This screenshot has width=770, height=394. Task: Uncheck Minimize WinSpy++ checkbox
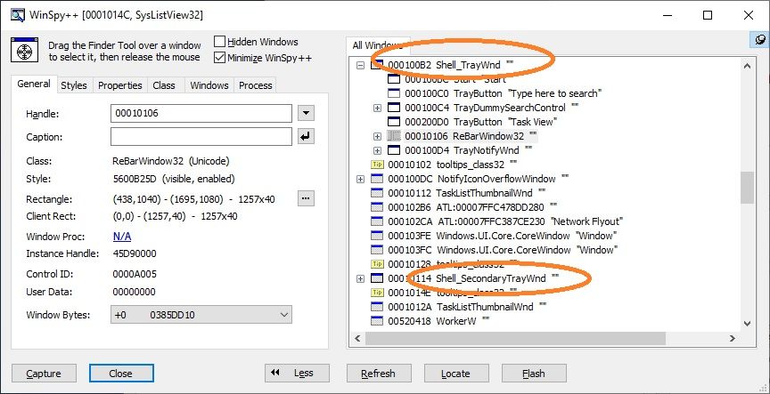click(219, 58)
